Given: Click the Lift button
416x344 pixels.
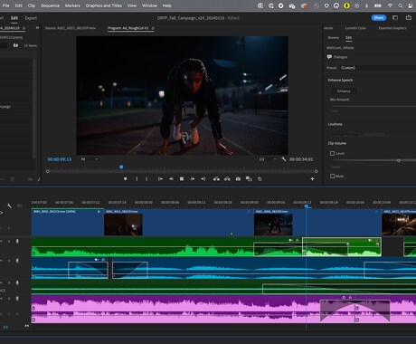Looking at the screenshot, I should 216,179.
